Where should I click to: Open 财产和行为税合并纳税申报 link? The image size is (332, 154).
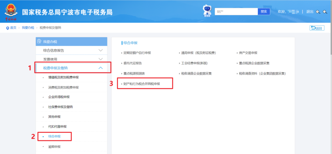(x=141, y=84)
